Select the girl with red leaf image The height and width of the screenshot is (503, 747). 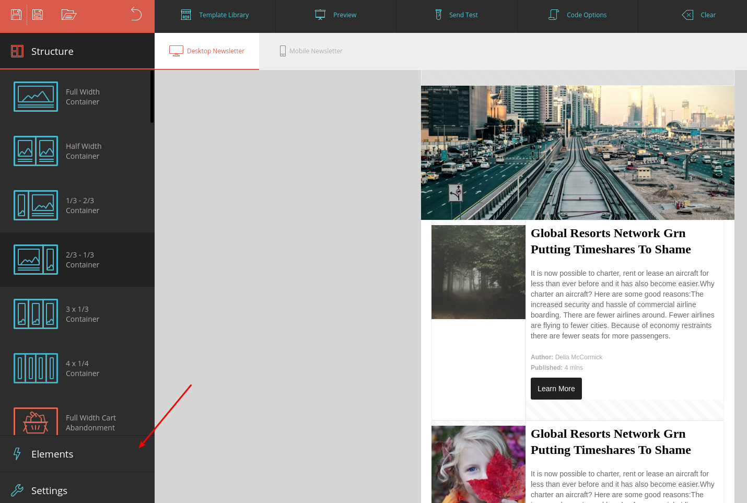pos(478,464)
